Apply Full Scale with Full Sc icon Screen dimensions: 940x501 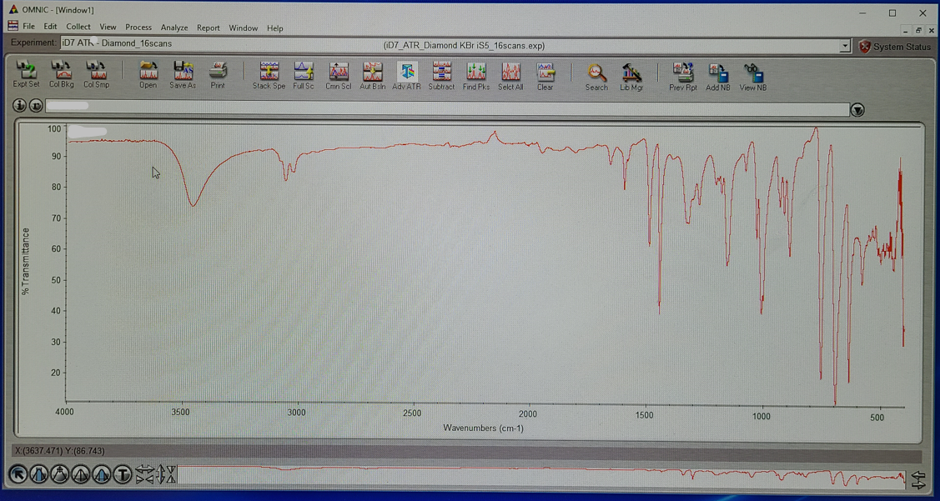tap(304, 76)
